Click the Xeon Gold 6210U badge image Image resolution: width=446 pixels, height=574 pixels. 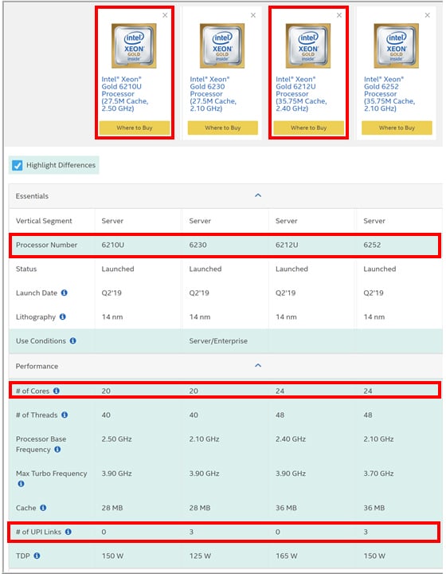pyautogui.click(x=134, y=45)
